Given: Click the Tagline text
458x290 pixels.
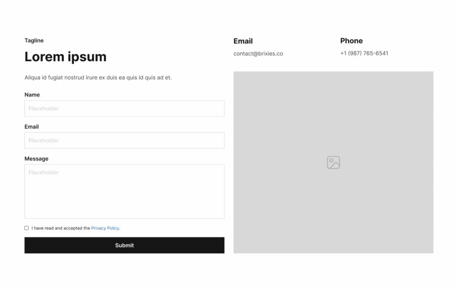Looking at the screenshot, I should pyautogui.click(x=34, y=41).
